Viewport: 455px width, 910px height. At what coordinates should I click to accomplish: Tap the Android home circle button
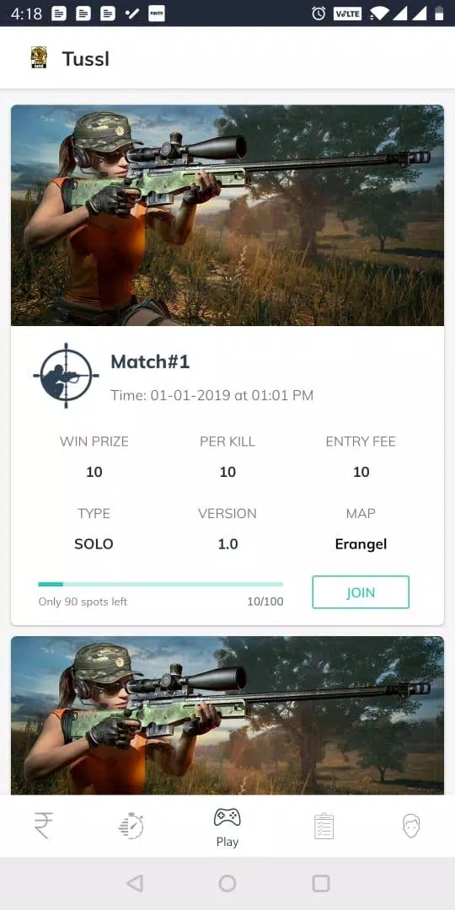click(227, 883)
